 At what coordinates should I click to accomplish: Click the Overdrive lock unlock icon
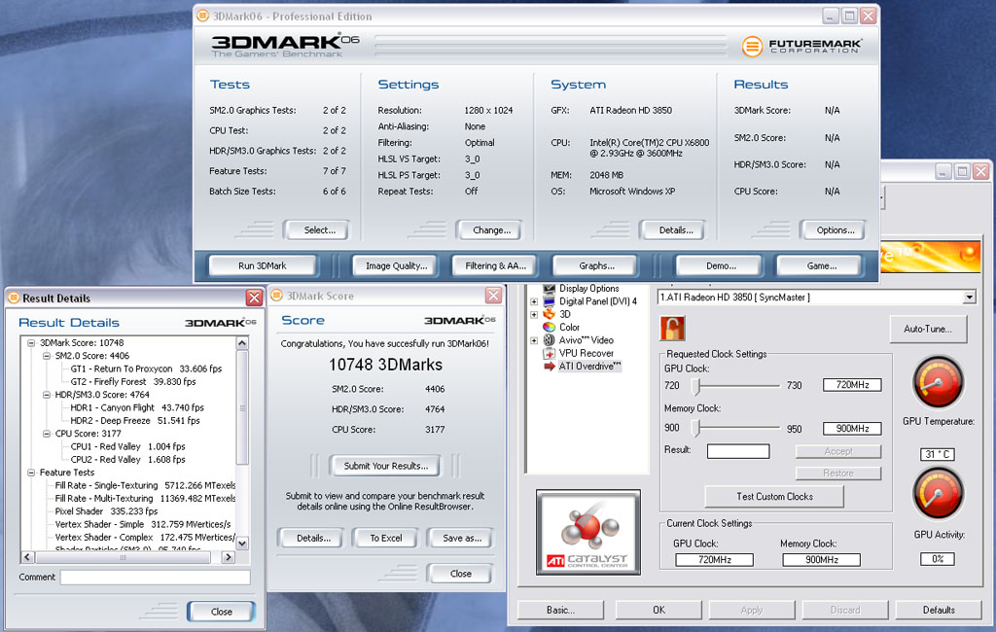click(672, 329)
